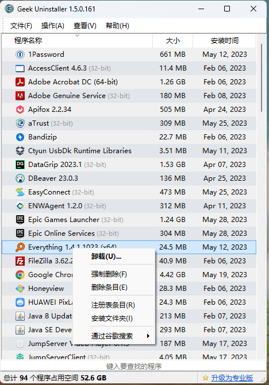The width and height of the screenshot is (269, 385).
Task: Select the DBeaver 23.0.3 entry
Action: point(53,178)
